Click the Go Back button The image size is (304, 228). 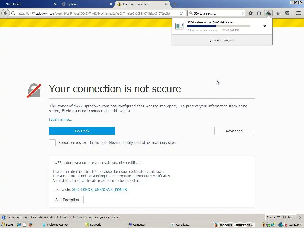(x=82, y=131)
